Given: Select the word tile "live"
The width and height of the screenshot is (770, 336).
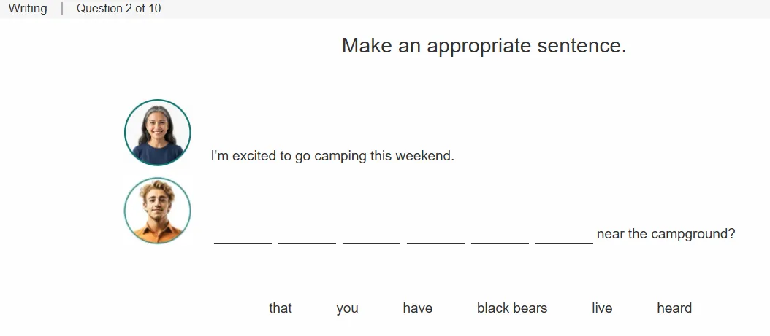Looking at the screenshot, I should coord(602,308).
